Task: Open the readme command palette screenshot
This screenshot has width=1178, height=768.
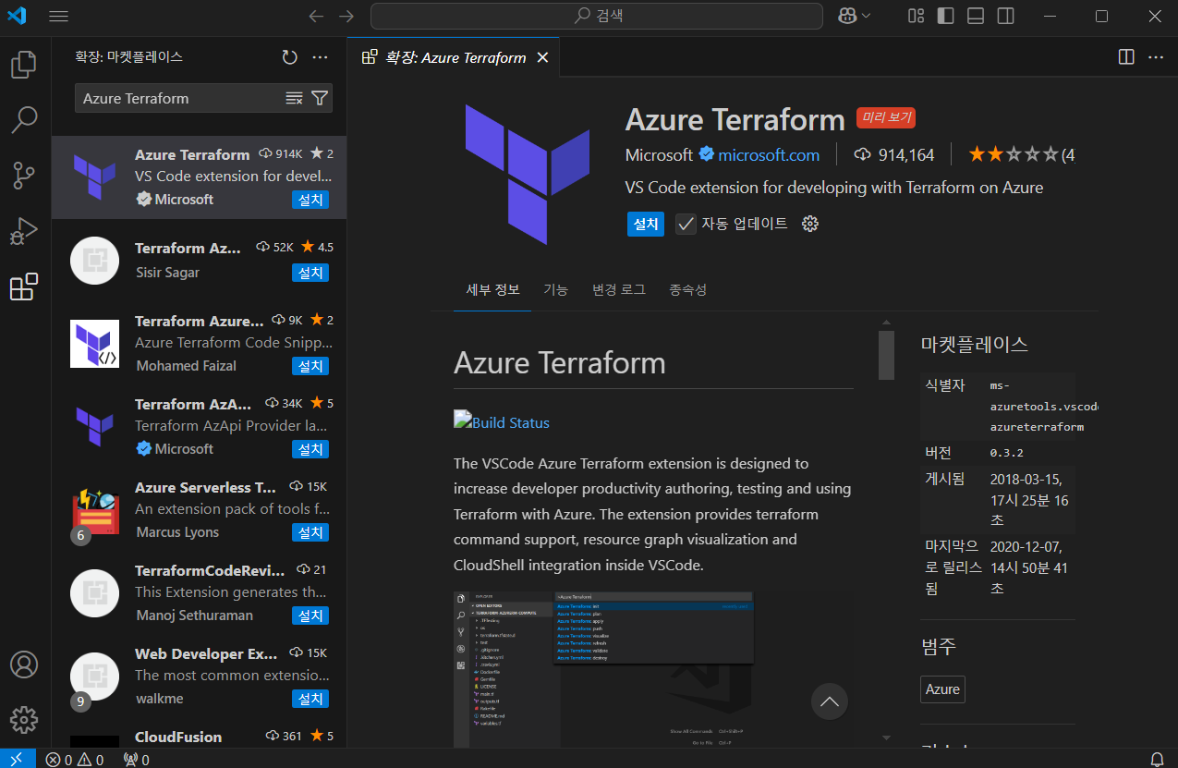Action: (x=603, y=669)
